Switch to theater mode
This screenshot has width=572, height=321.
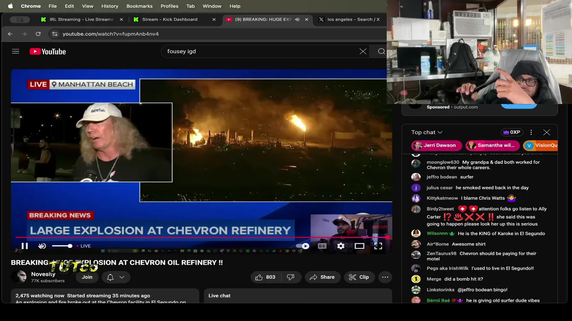coord(359,246)
